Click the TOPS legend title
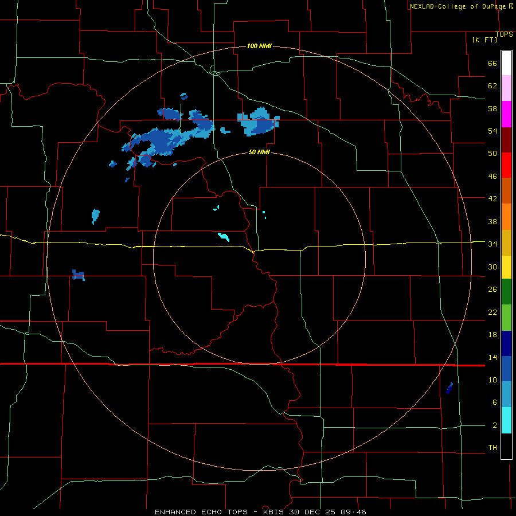 coord(504,34)
